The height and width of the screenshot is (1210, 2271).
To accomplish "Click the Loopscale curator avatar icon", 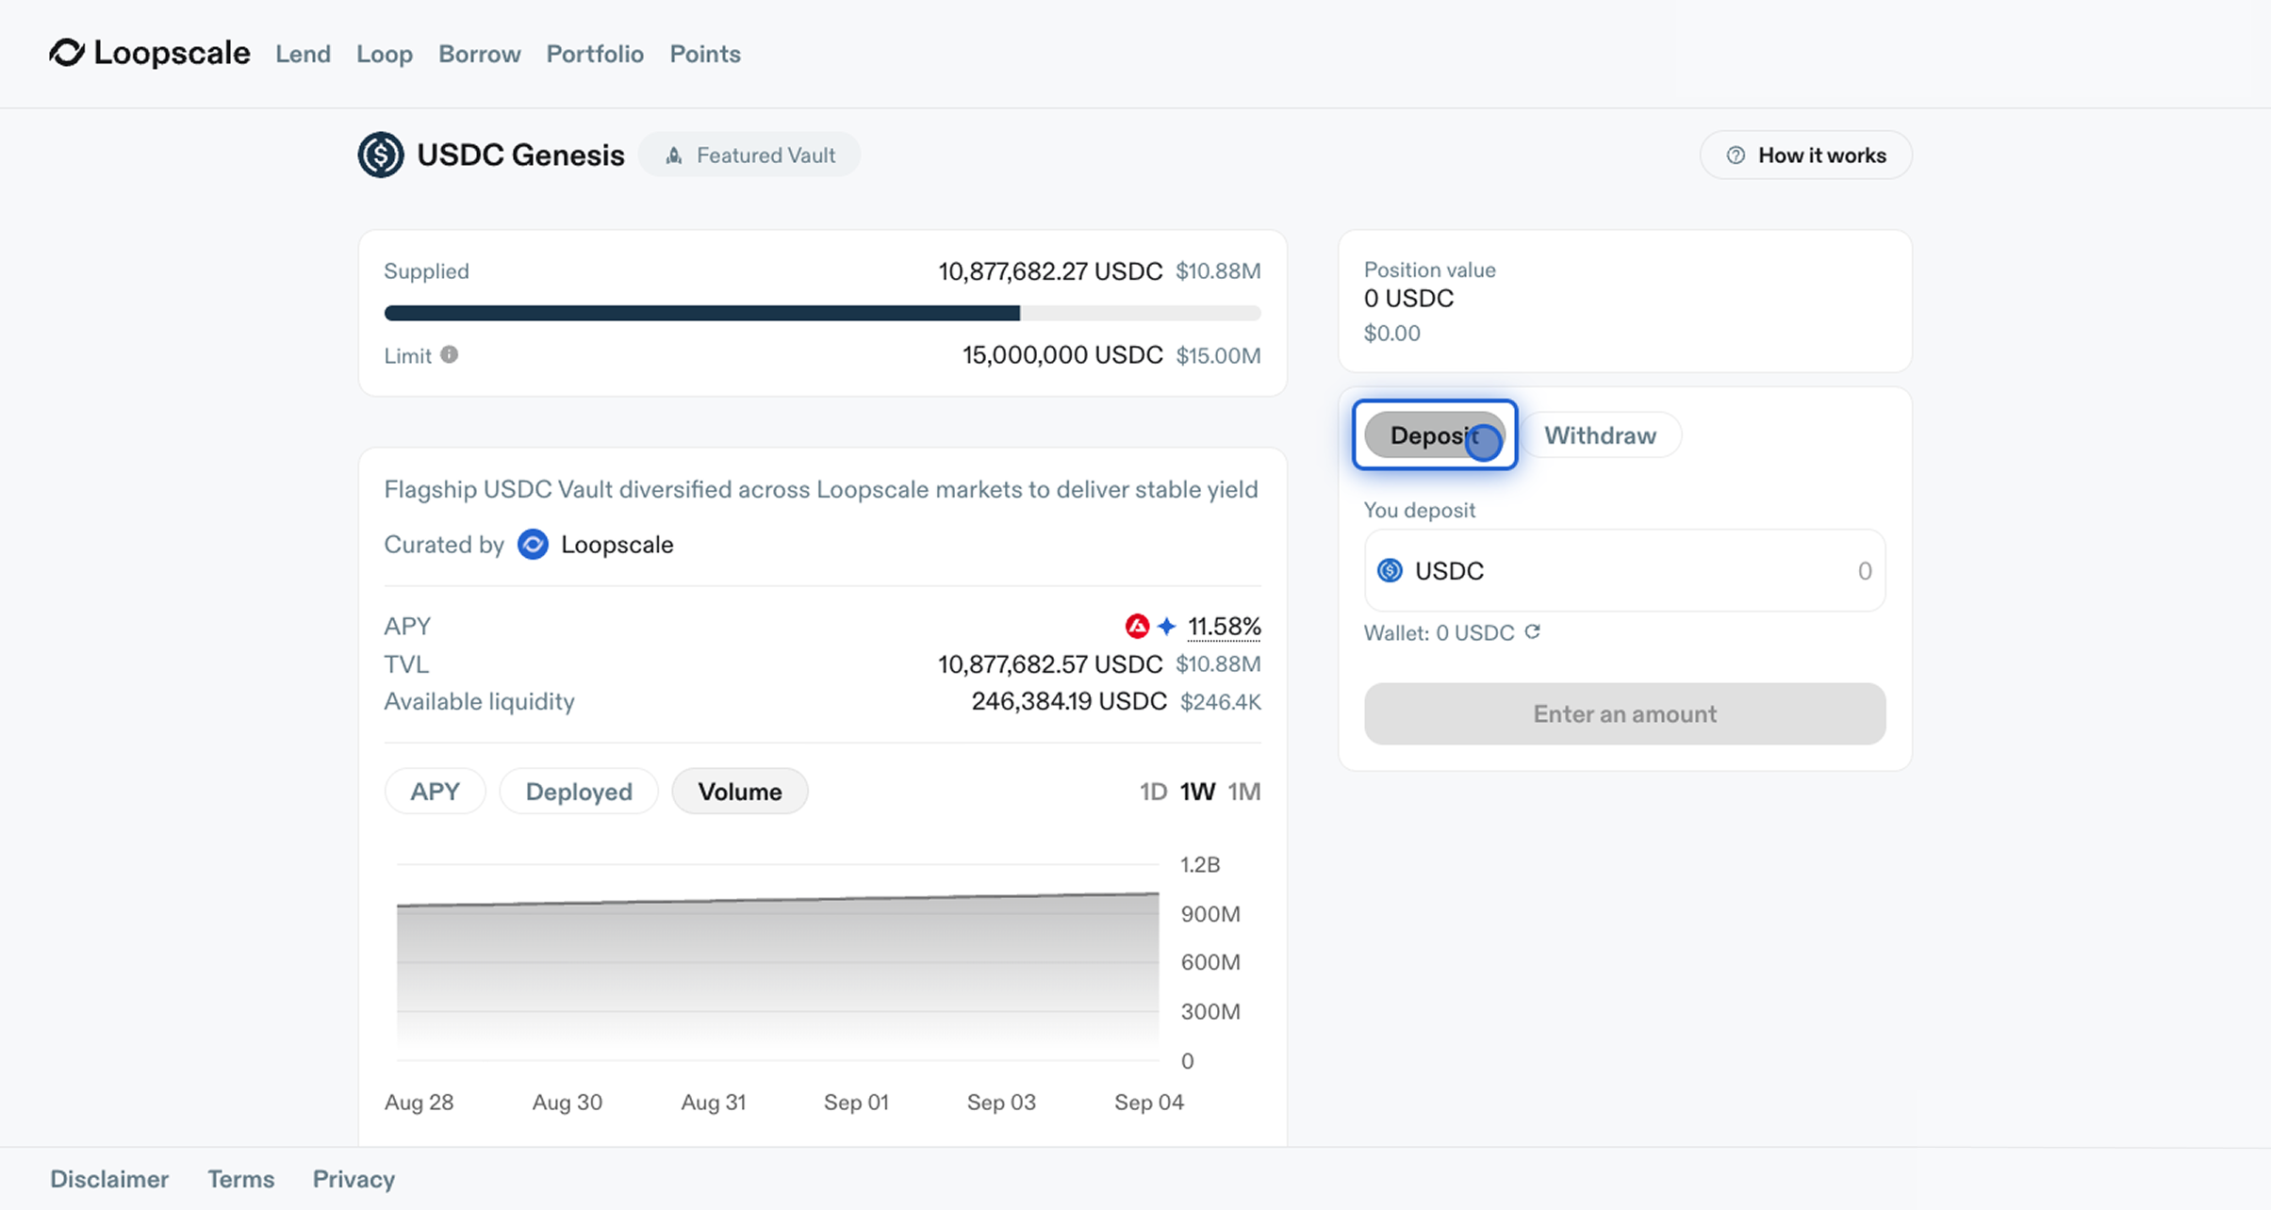I will pyautogui.click(x=533, y=545).
